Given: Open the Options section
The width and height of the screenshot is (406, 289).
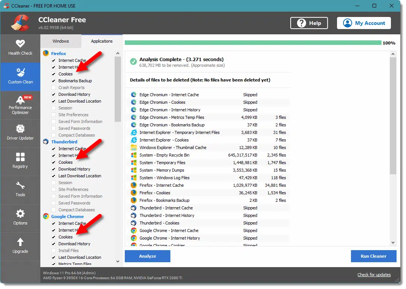Looking at the screenshot, I should pos(20,218).
